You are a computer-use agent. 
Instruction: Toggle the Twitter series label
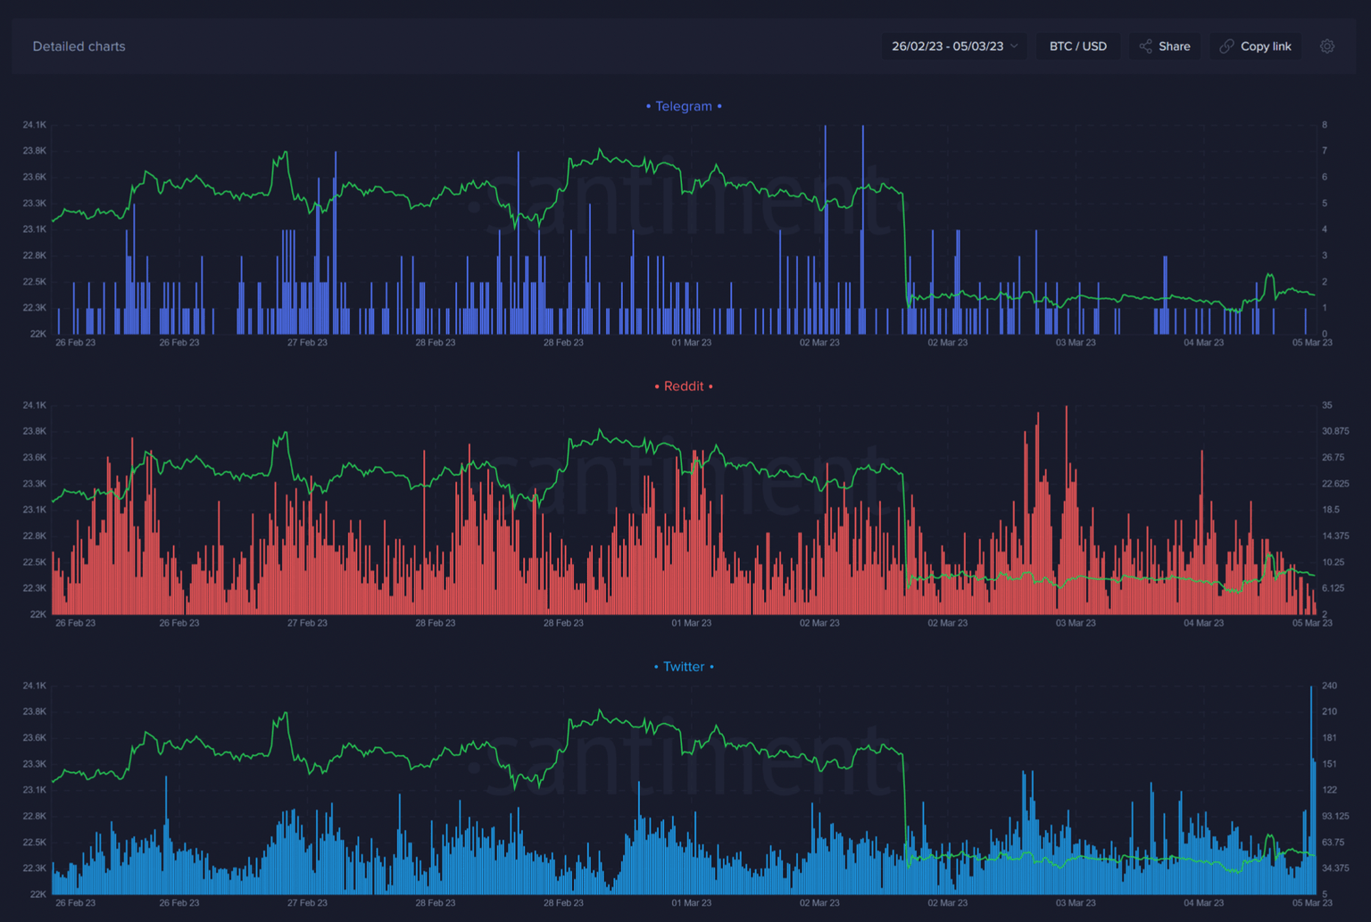[684, 667]
